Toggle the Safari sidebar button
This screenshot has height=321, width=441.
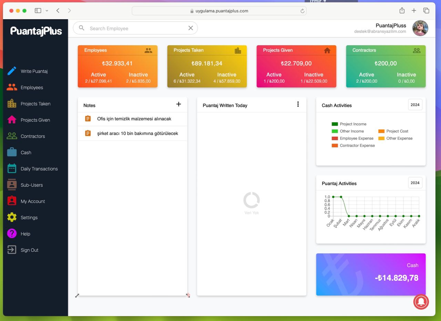[38, 11]
